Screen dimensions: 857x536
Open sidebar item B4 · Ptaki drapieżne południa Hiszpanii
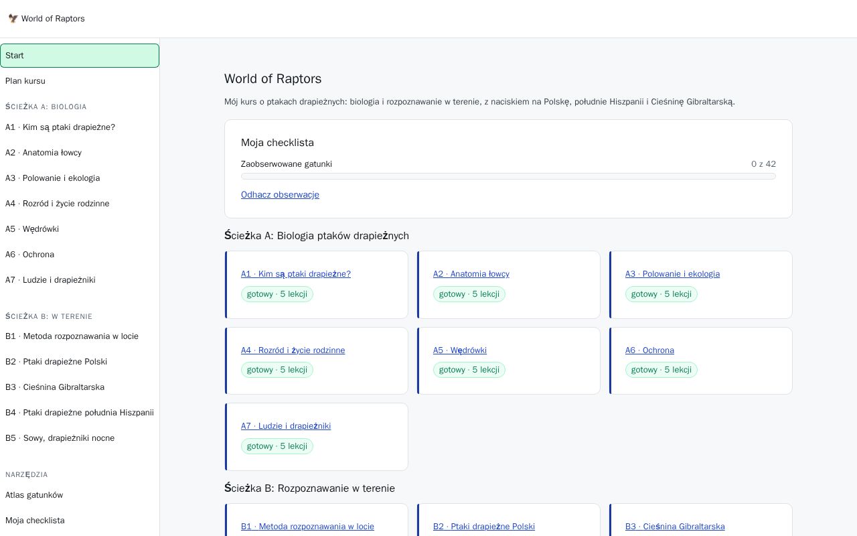point(80,413)
